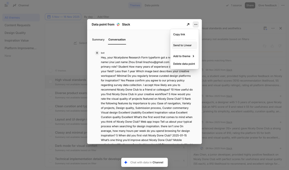Open data point in full view arrow
The height and width of the screenshot is (170, 289).
[188, 25]
